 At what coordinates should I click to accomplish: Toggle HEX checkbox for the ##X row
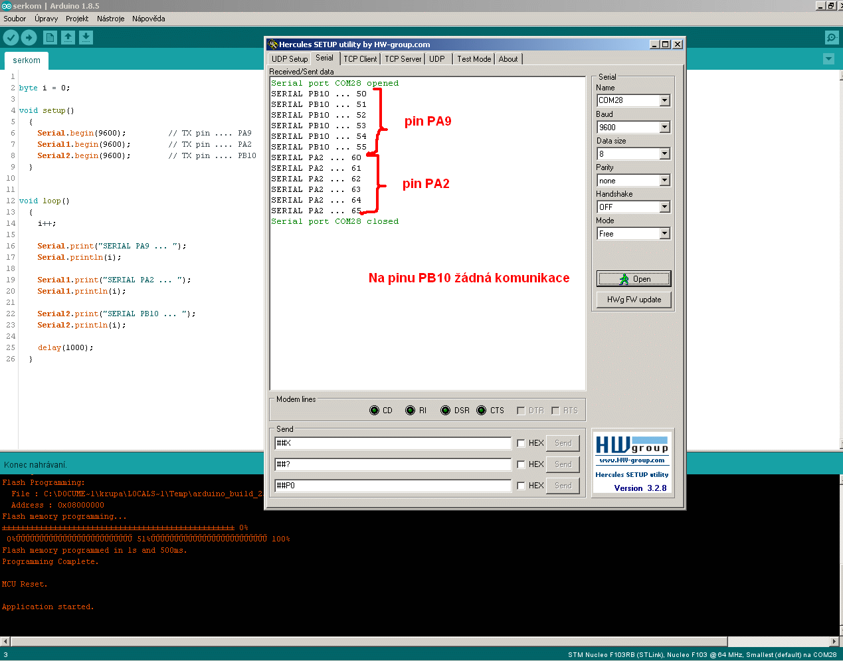tap(521, 443)
